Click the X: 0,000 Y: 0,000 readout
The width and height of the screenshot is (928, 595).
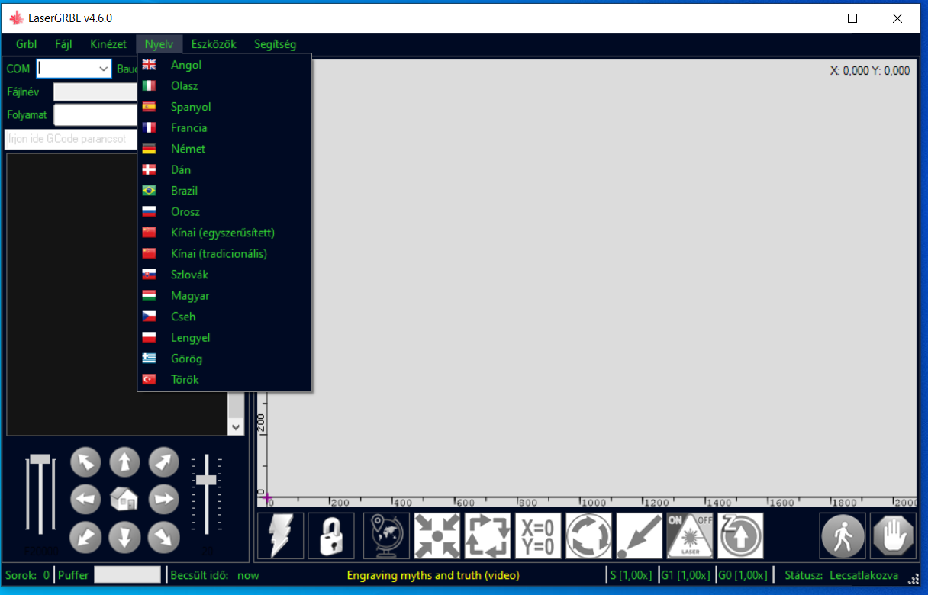tap(870, 71)
